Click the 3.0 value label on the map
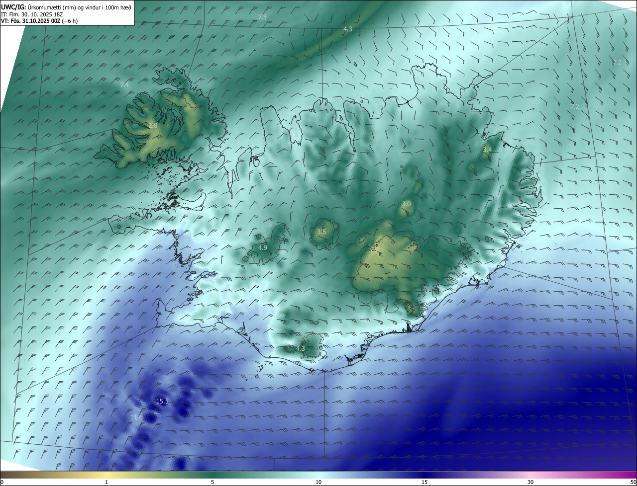Screen dimensions: 637x486 coord(406,204)
